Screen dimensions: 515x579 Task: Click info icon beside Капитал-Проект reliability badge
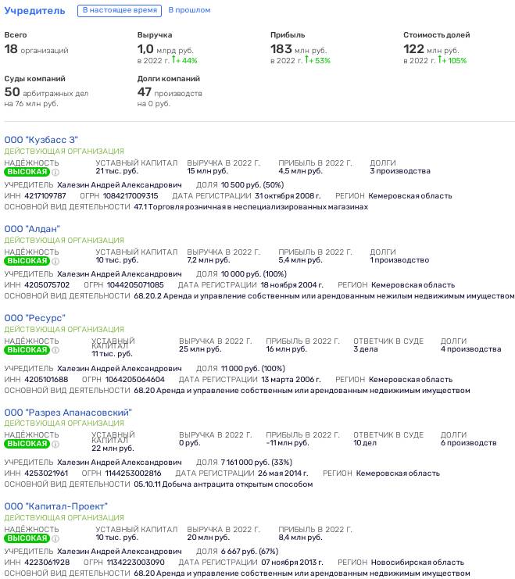pyautogui.click(x=55, y=538)
